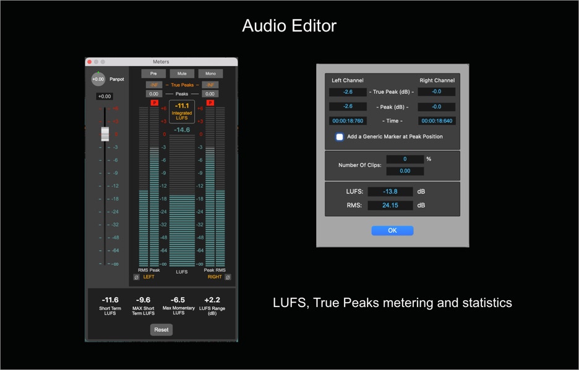
Task: Toggle the Mute button in Meters
Action: pos(182,74)
